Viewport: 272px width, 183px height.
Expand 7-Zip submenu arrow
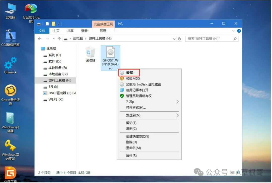tap(178, 102)
